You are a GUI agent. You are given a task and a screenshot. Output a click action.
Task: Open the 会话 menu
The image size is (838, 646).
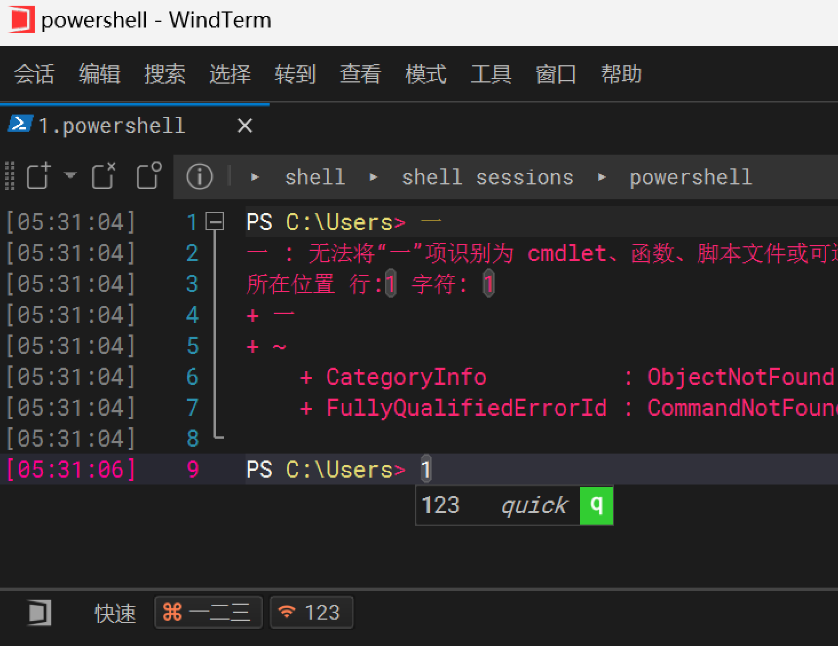click(34, 74)
